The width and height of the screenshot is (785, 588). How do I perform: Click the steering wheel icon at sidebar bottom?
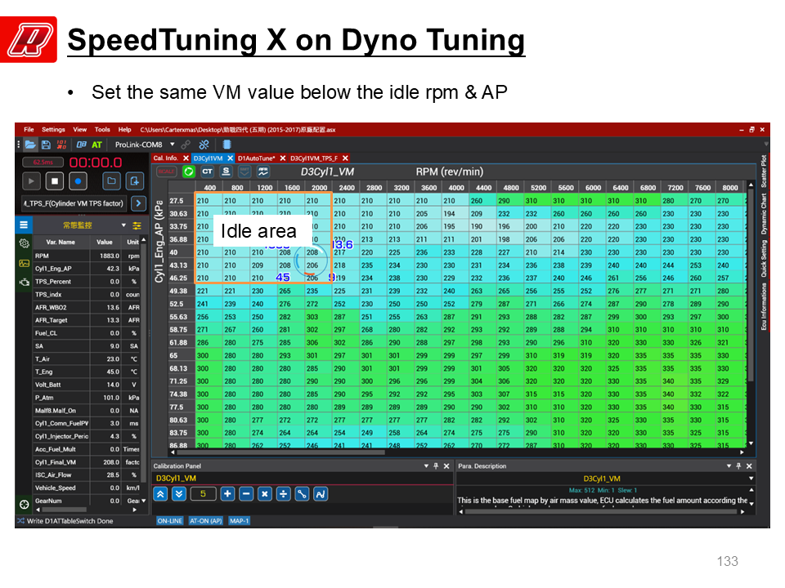[x=24, y=504]
